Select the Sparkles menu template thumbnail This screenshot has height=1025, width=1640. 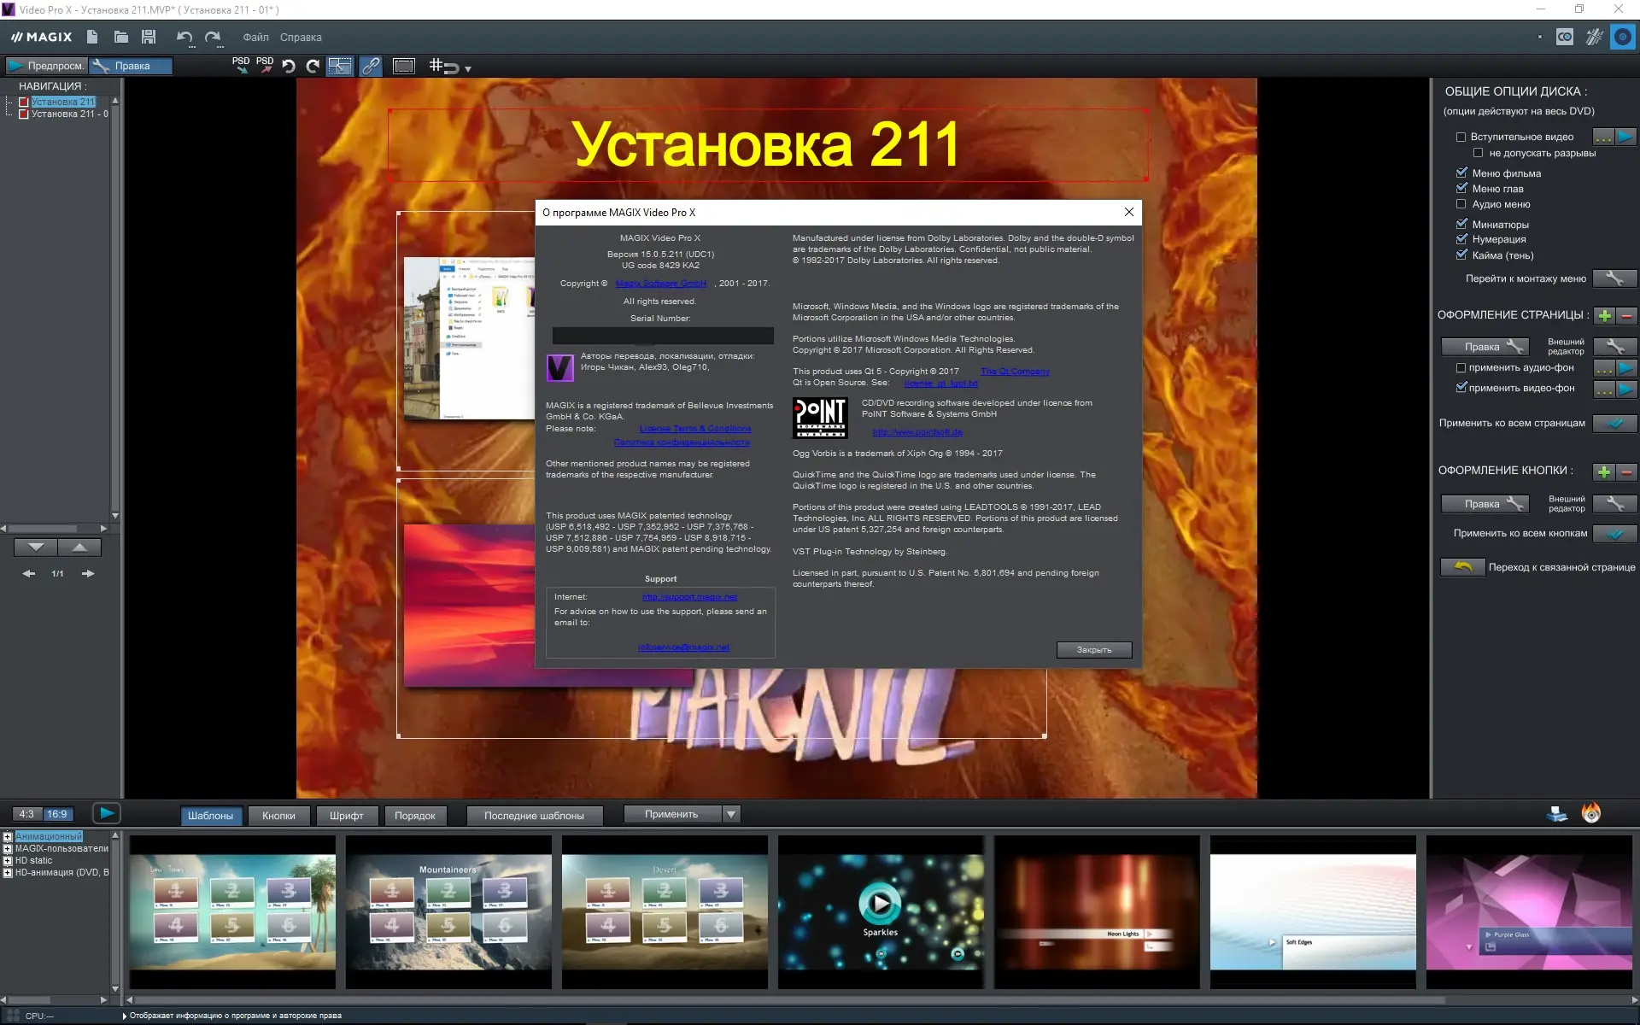click(x=880, y=911)
